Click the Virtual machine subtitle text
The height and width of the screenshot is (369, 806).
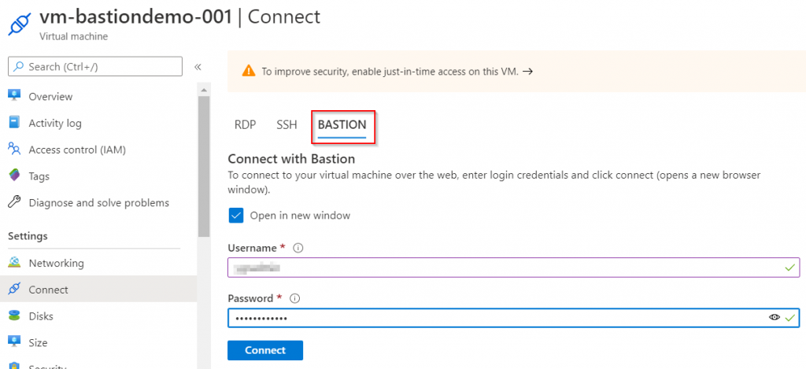coord(73,37)
